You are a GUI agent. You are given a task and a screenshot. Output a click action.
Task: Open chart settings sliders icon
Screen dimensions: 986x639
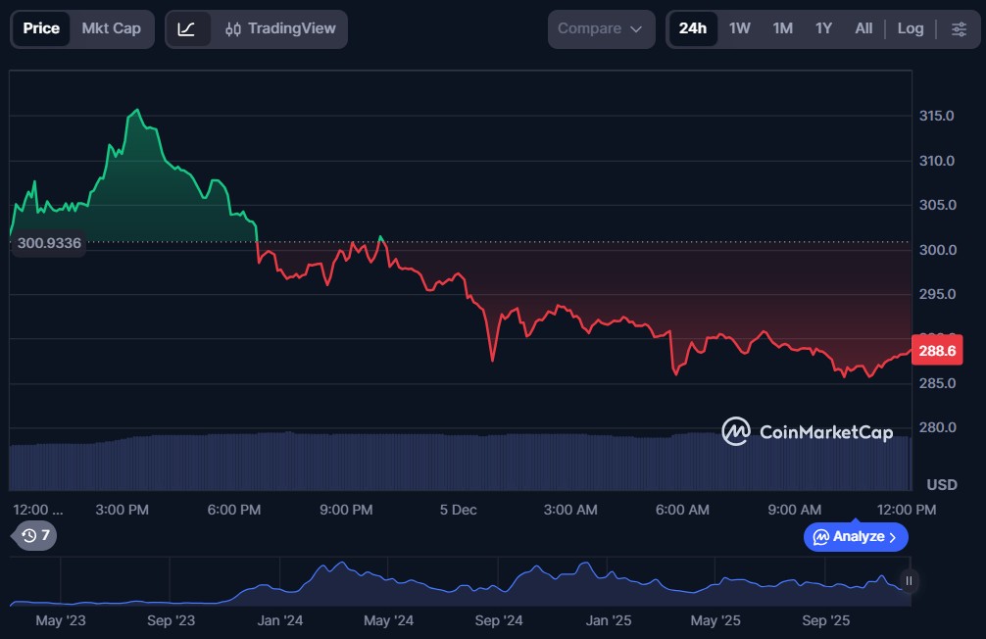pyautogui.click(x=959, y=29)
